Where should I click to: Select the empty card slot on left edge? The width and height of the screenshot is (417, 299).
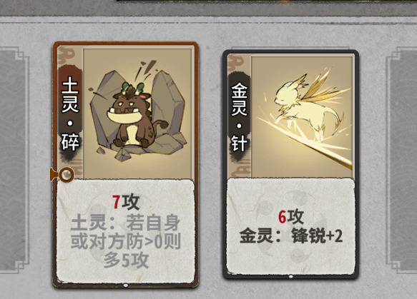(14, 161)
